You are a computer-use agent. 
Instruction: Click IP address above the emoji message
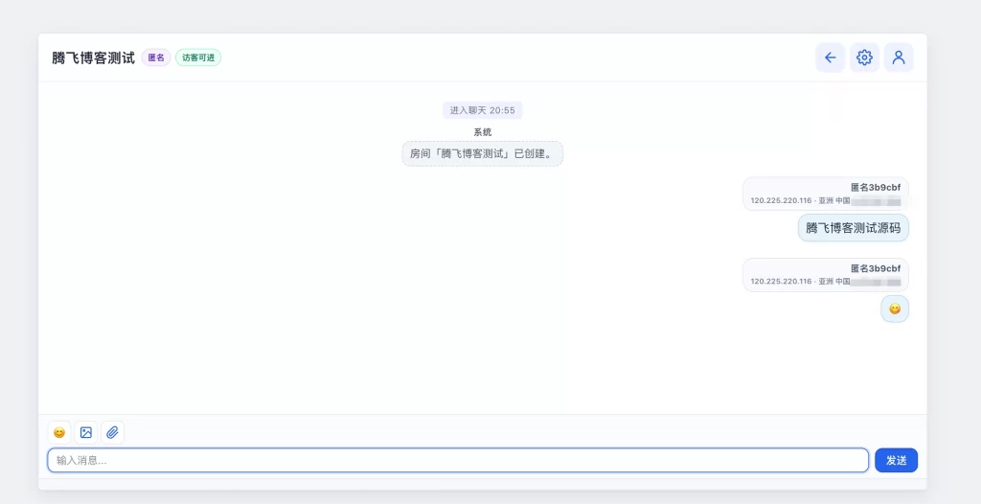tap(781, 282)
